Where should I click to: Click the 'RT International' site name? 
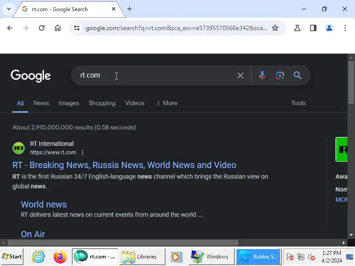pyautogui.click(x=52, y=144)
